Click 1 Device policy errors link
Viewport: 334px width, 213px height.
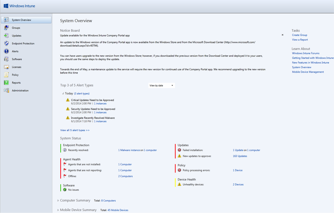[x=237, y=170]
